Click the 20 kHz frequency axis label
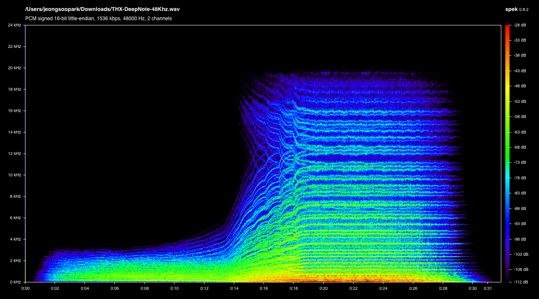The width and height of the screenshot is (539, 299). pos(14,68)
